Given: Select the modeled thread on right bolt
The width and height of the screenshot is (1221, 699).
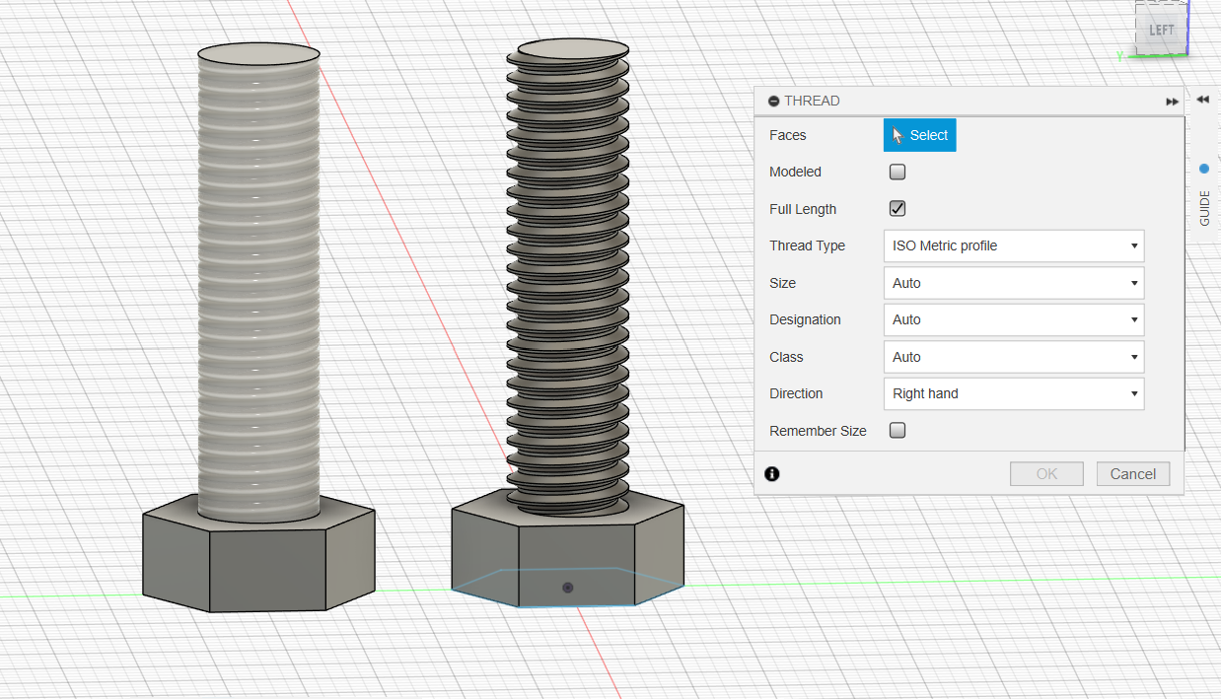Looking at the screenshot, I should 570,281.
